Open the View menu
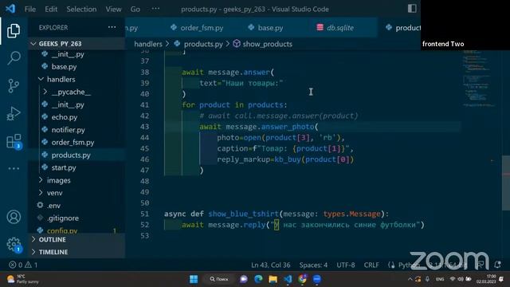The image size is (510, 287). tap(113, 9)
